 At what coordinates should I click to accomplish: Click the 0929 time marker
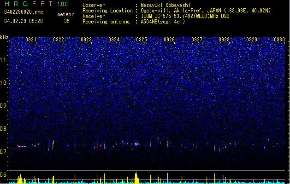[x=252, y=40]
